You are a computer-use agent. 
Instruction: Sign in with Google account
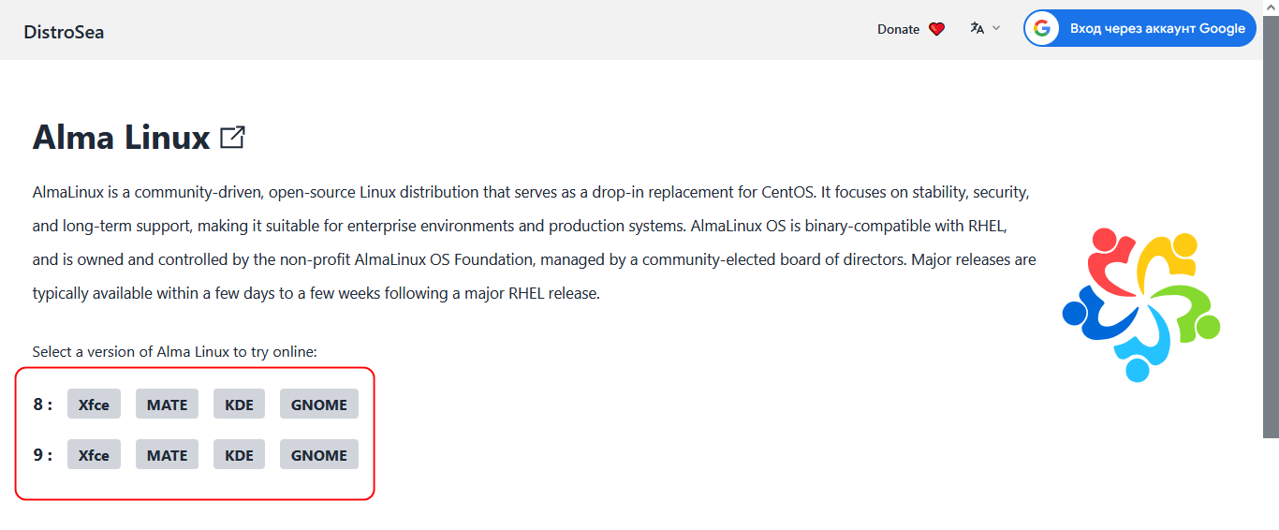point(1139,28)
